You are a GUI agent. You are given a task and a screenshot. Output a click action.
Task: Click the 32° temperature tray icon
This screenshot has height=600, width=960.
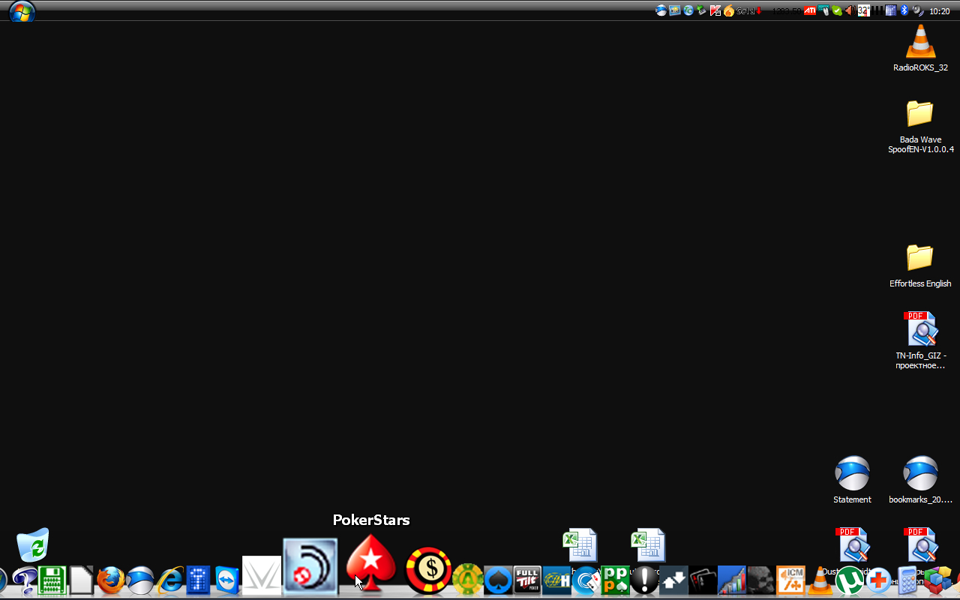pos(863,10)
